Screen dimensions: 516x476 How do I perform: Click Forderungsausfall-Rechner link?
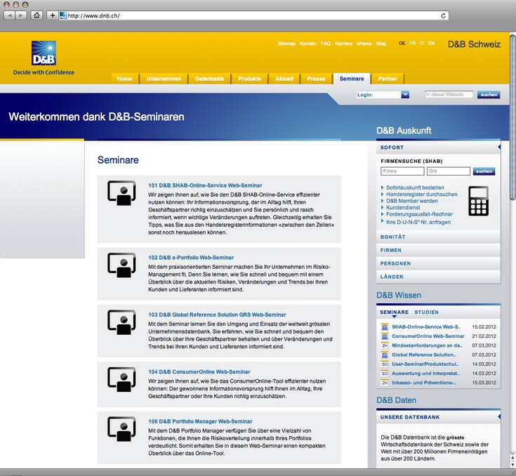point(419,214)
